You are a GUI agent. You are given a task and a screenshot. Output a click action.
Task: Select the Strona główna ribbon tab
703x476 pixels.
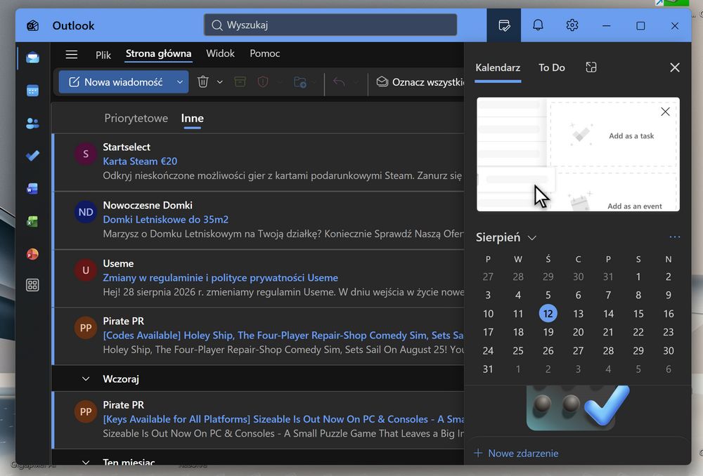tap(158, 53)
